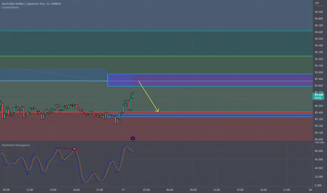
Task: Select the teal horizontal line near 90.600
Action: pyautogui.click(x=156, y=31)
